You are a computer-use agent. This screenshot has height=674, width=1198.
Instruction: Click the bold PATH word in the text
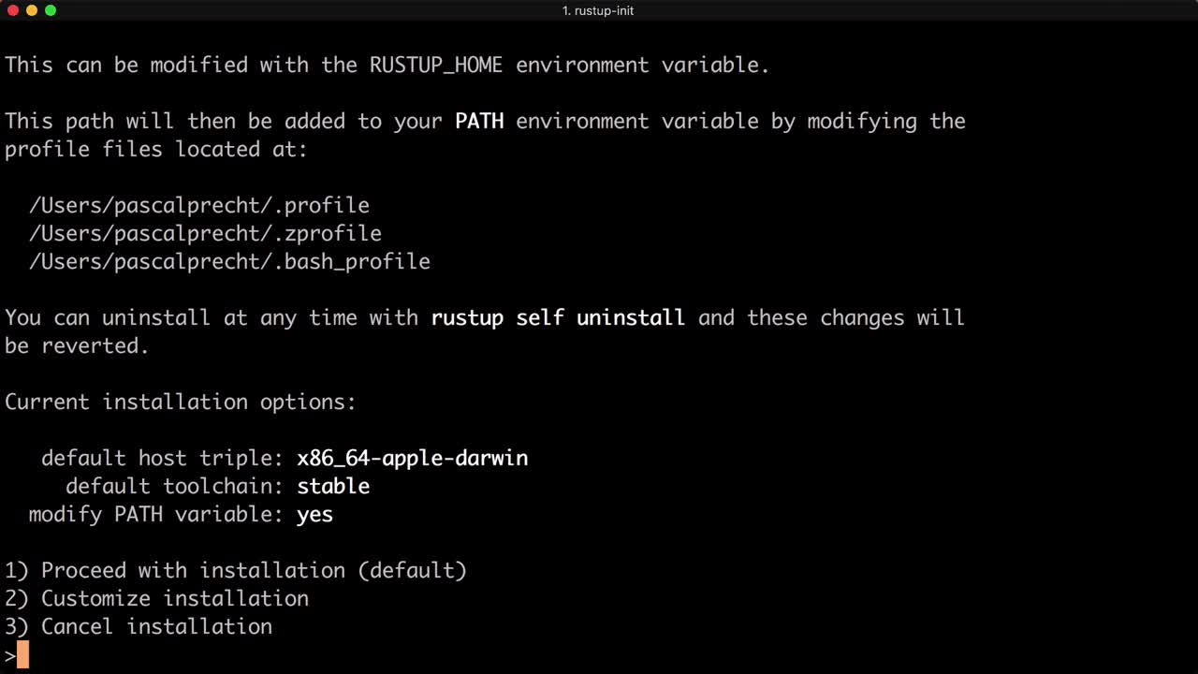coord(479,121)
